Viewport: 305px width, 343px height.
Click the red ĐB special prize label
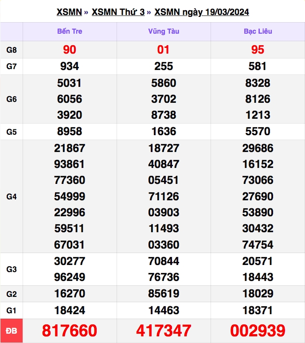pyautogui.click(x=12, y=331)
